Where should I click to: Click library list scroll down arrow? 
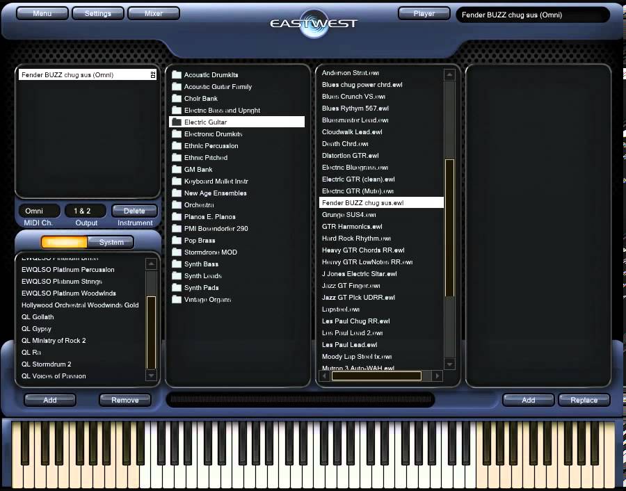(152, 376)
